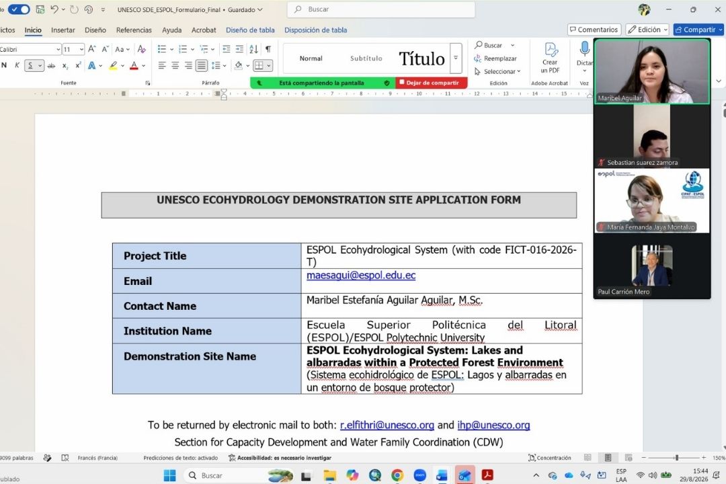726x484 pixels.
Task: Select the Subtítulo style
Action: tap(366, 58)
